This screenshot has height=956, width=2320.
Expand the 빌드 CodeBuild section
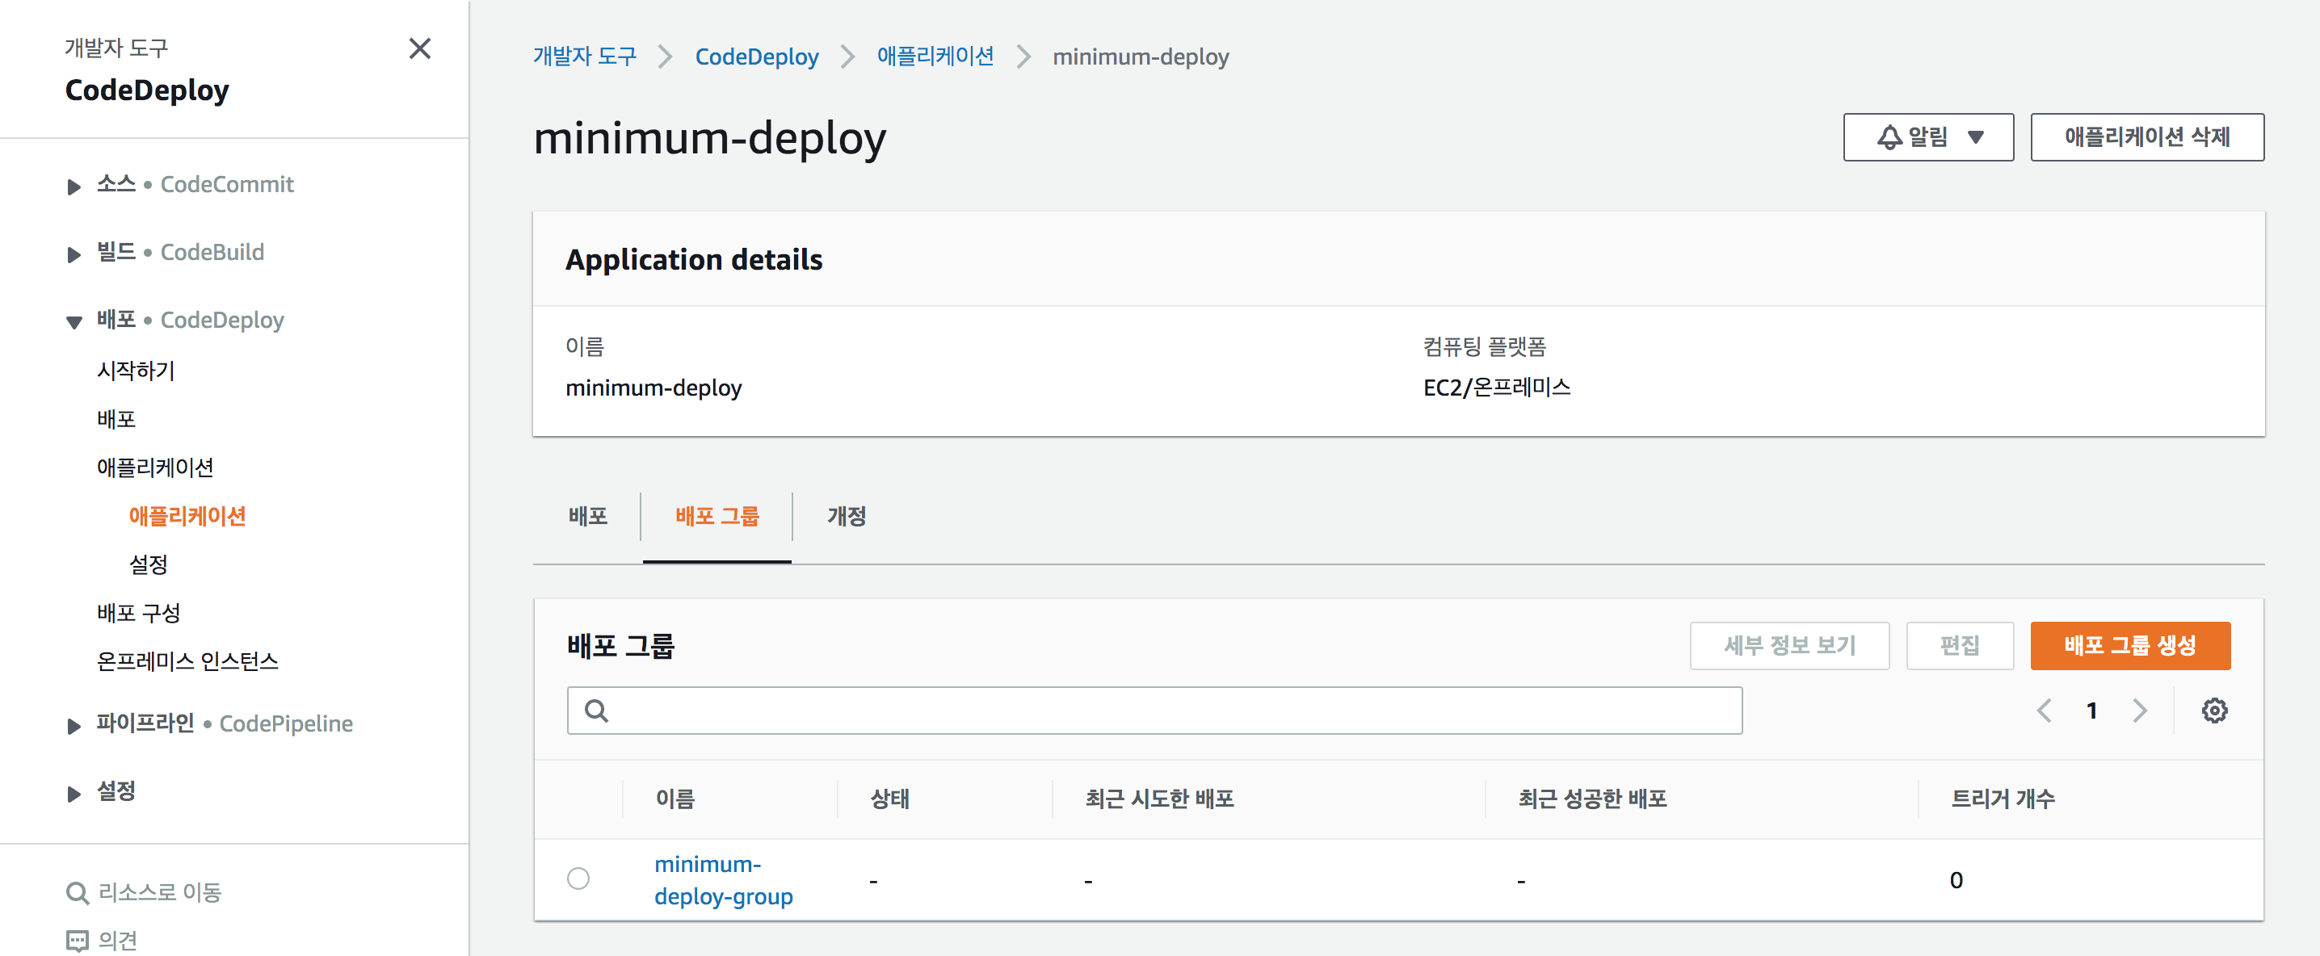click(74, 254)
